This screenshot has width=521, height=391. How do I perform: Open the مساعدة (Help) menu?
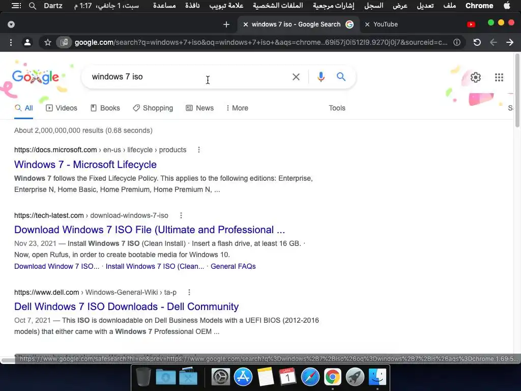tap(164, 6)
